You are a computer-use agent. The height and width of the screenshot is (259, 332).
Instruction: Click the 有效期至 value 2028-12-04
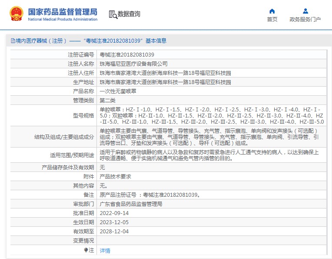(114, 231)
